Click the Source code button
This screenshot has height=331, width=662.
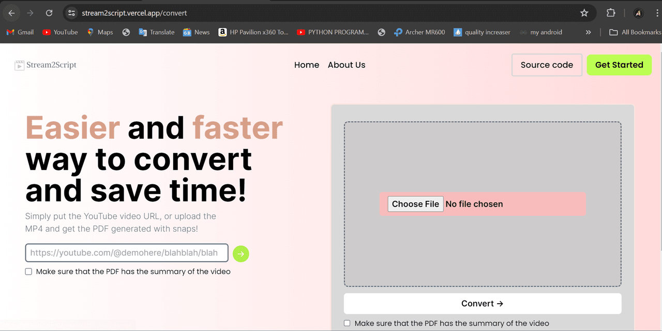click(x=547, y=65)
